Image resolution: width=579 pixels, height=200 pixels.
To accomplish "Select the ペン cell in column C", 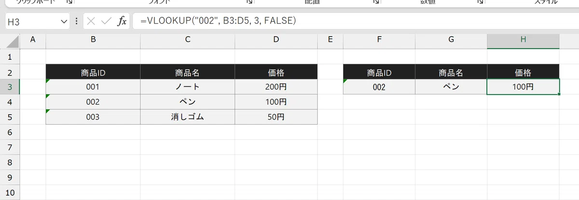I will [x=188, y=102].
